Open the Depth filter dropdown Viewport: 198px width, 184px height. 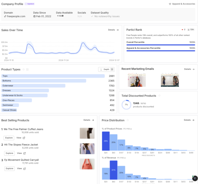(106, 69)
